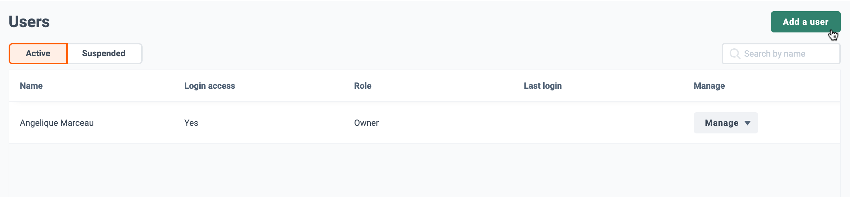Click the Add a user button
This screenshot has width=850, height=197.
point(806,22)
